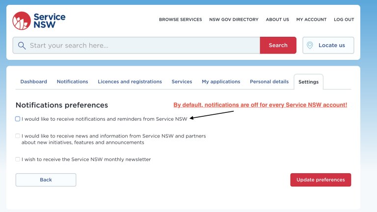The image size is (377, 212).
Task: Open Browse Services menu
Action: coord(180,20)
